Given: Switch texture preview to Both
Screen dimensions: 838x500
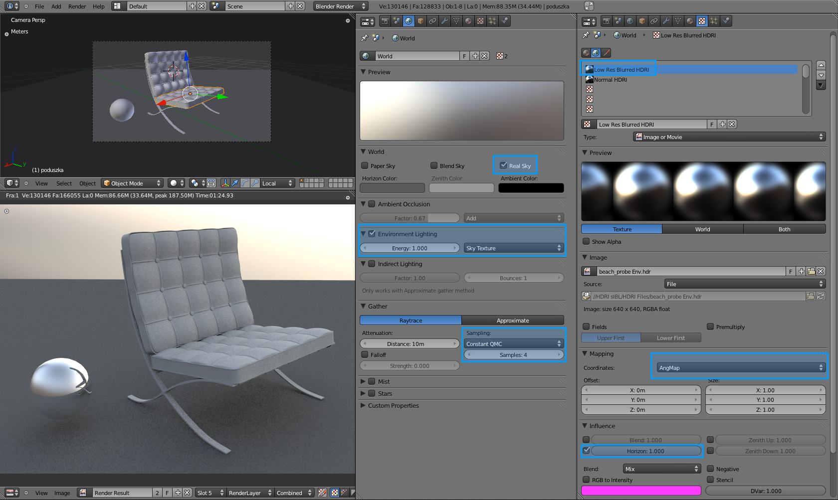Looking at the screenshot, I should pos(784,229).
